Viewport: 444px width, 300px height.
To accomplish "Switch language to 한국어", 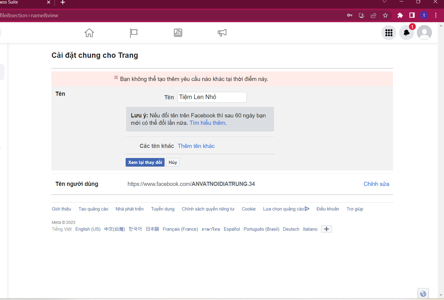I will 135,229.
